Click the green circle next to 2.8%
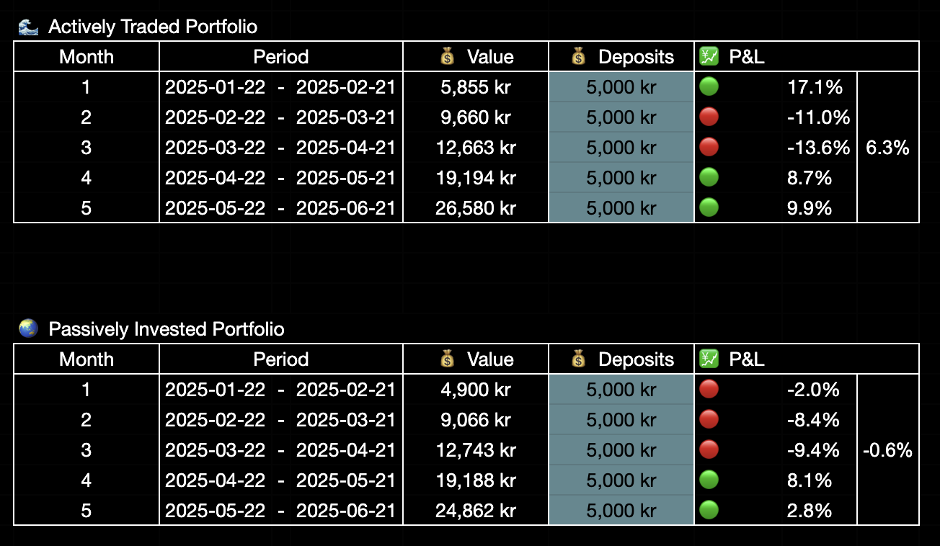The width and height of the screenshot is (940, 546). pyautogui.click(x=709, y=511)
